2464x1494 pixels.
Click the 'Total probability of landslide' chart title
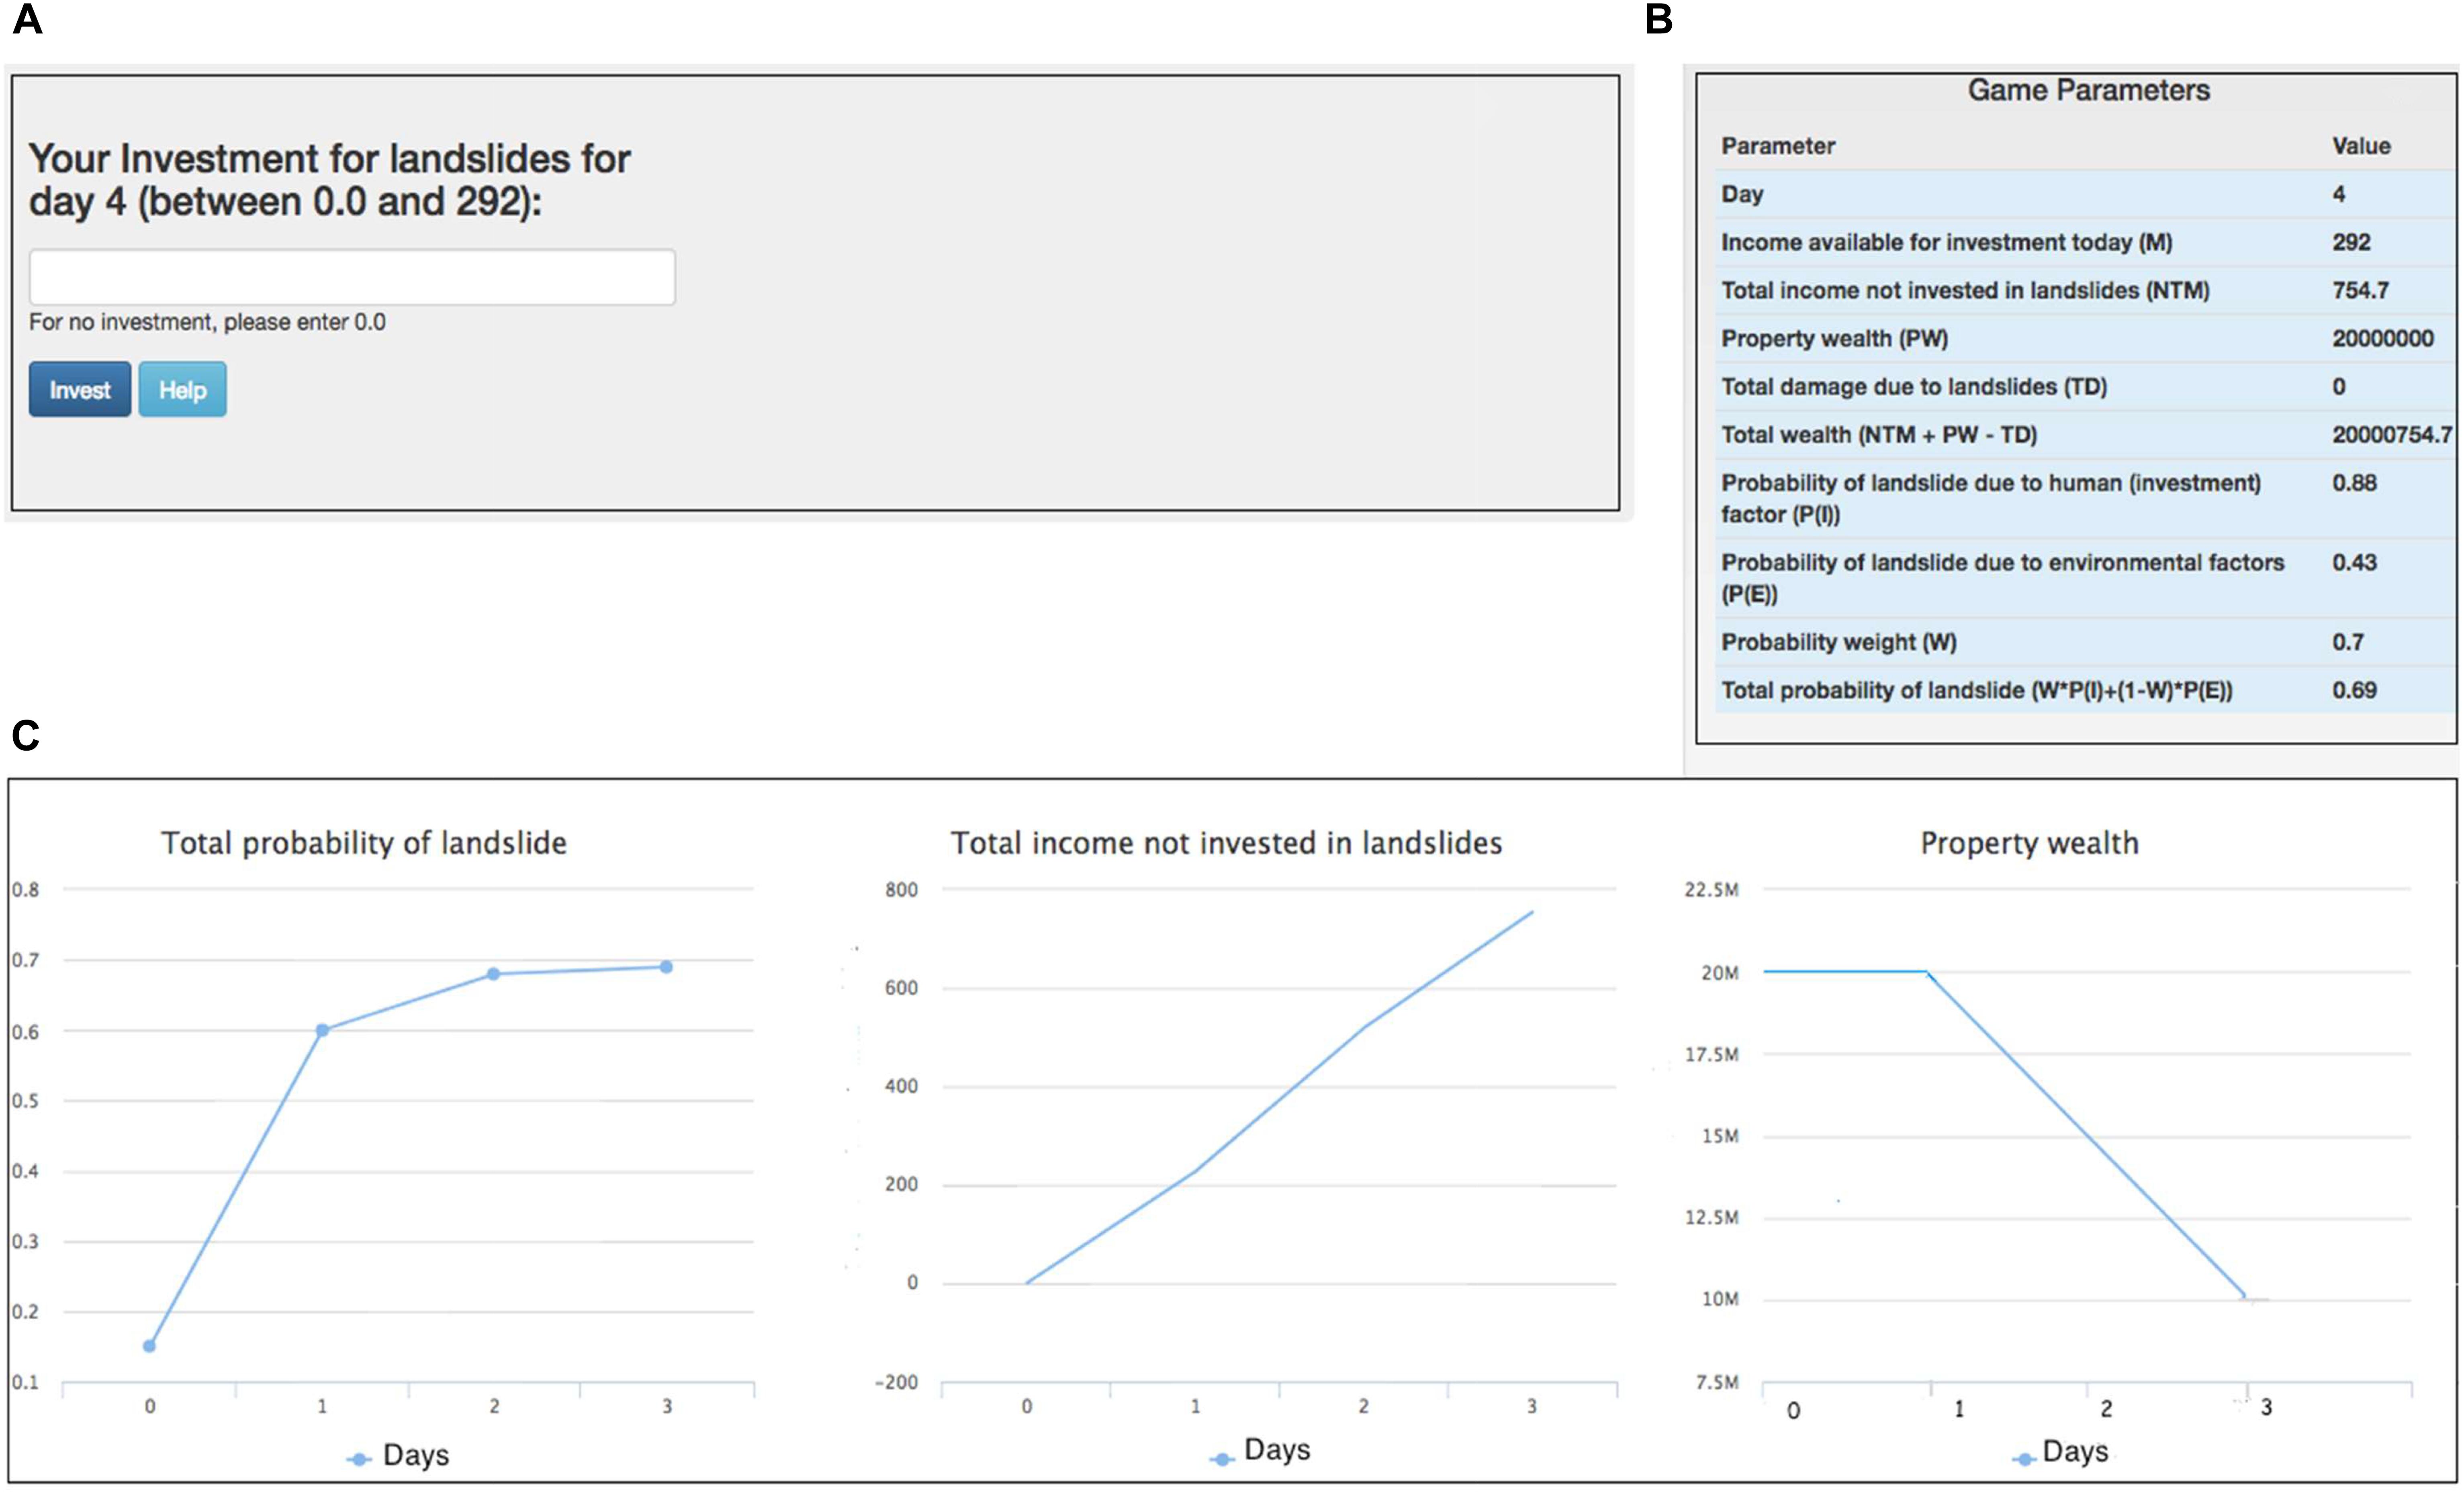point(364,843)
